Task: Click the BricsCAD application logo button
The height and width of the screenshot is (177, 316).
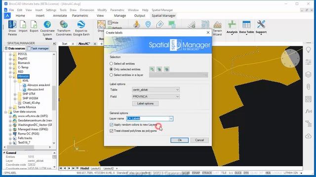Action: coord(7,16)
